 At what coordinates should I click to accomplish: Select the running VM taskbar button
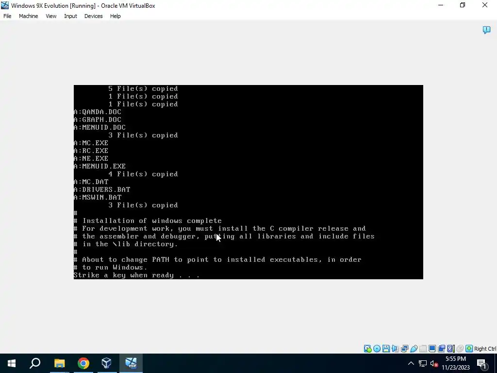[131, 363]
